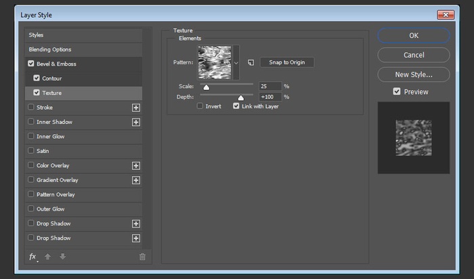Disable the Bevel & Emboss effect checkbox
Screen dimensions: 474x279
click(x=31, y=64)
